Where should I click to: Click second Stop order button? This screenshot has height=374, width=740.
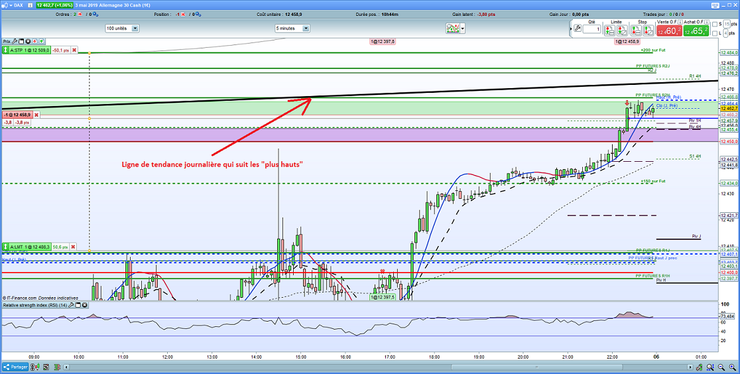(648, 31)
